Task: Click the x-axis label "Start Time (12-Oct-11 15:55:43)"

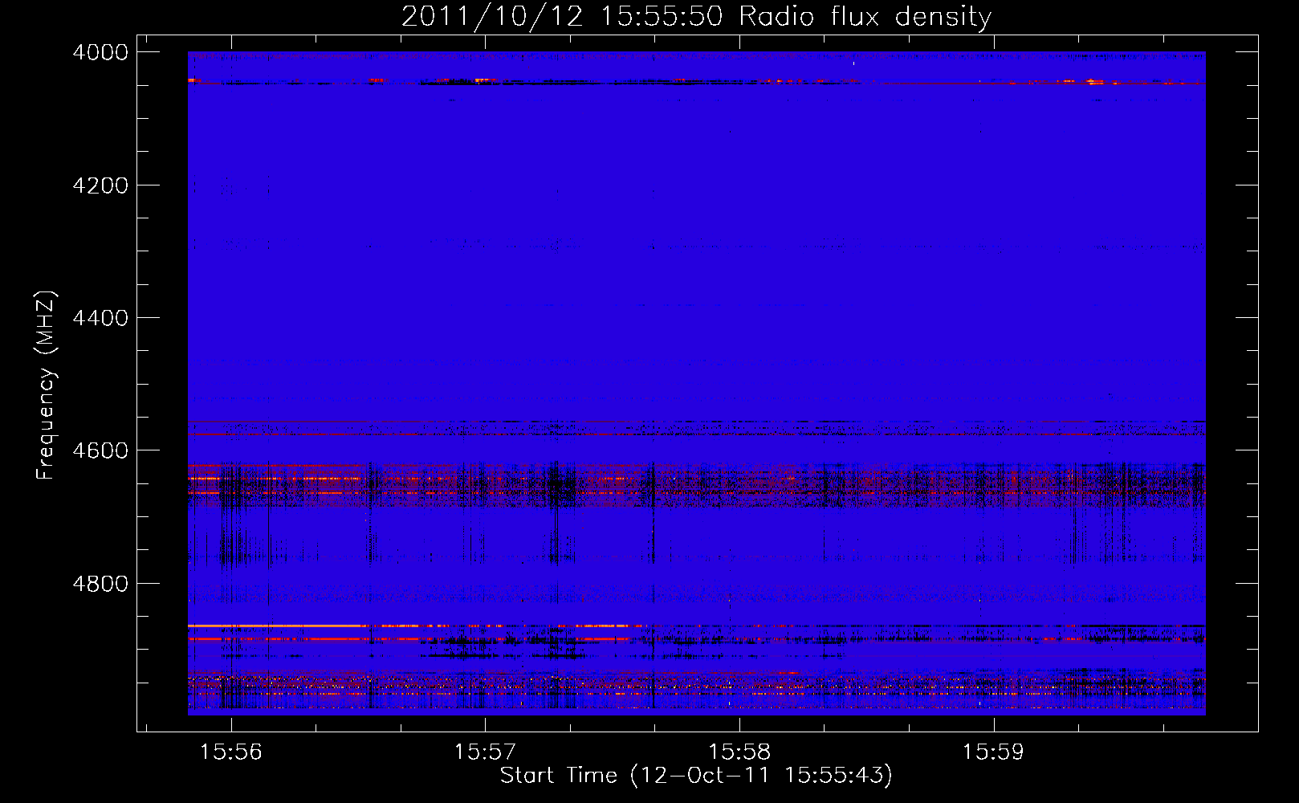Action: 696,776
